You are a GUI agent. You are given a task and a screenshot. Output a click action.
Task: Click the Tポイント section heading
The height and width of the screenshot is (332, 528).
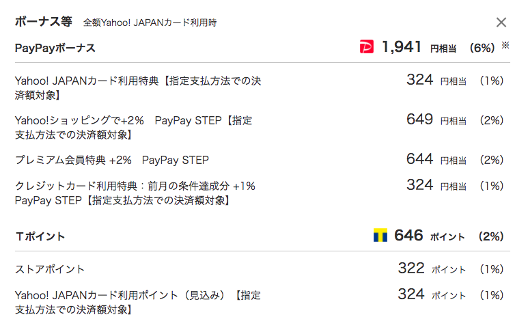click(40, 236)
